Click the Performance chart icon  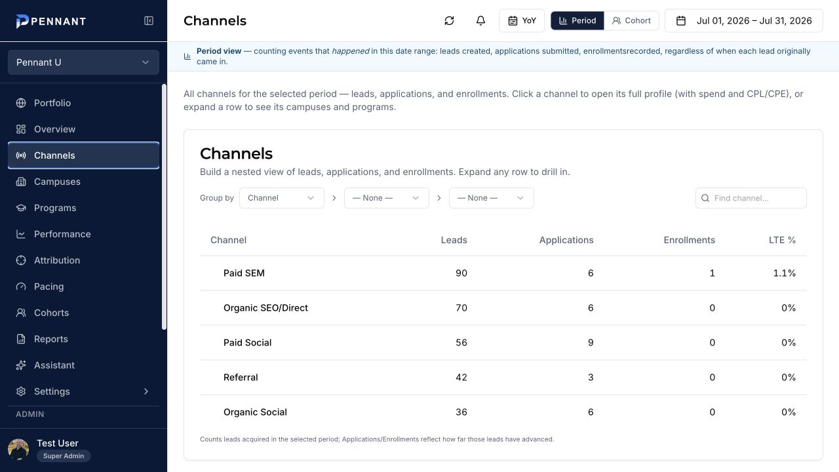click(x=21, y=234)
